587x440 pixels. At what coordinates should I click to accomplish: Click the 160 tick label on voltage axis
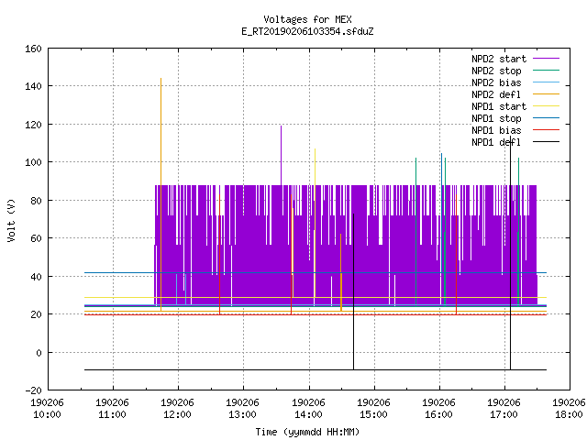[x=33, y=49]
